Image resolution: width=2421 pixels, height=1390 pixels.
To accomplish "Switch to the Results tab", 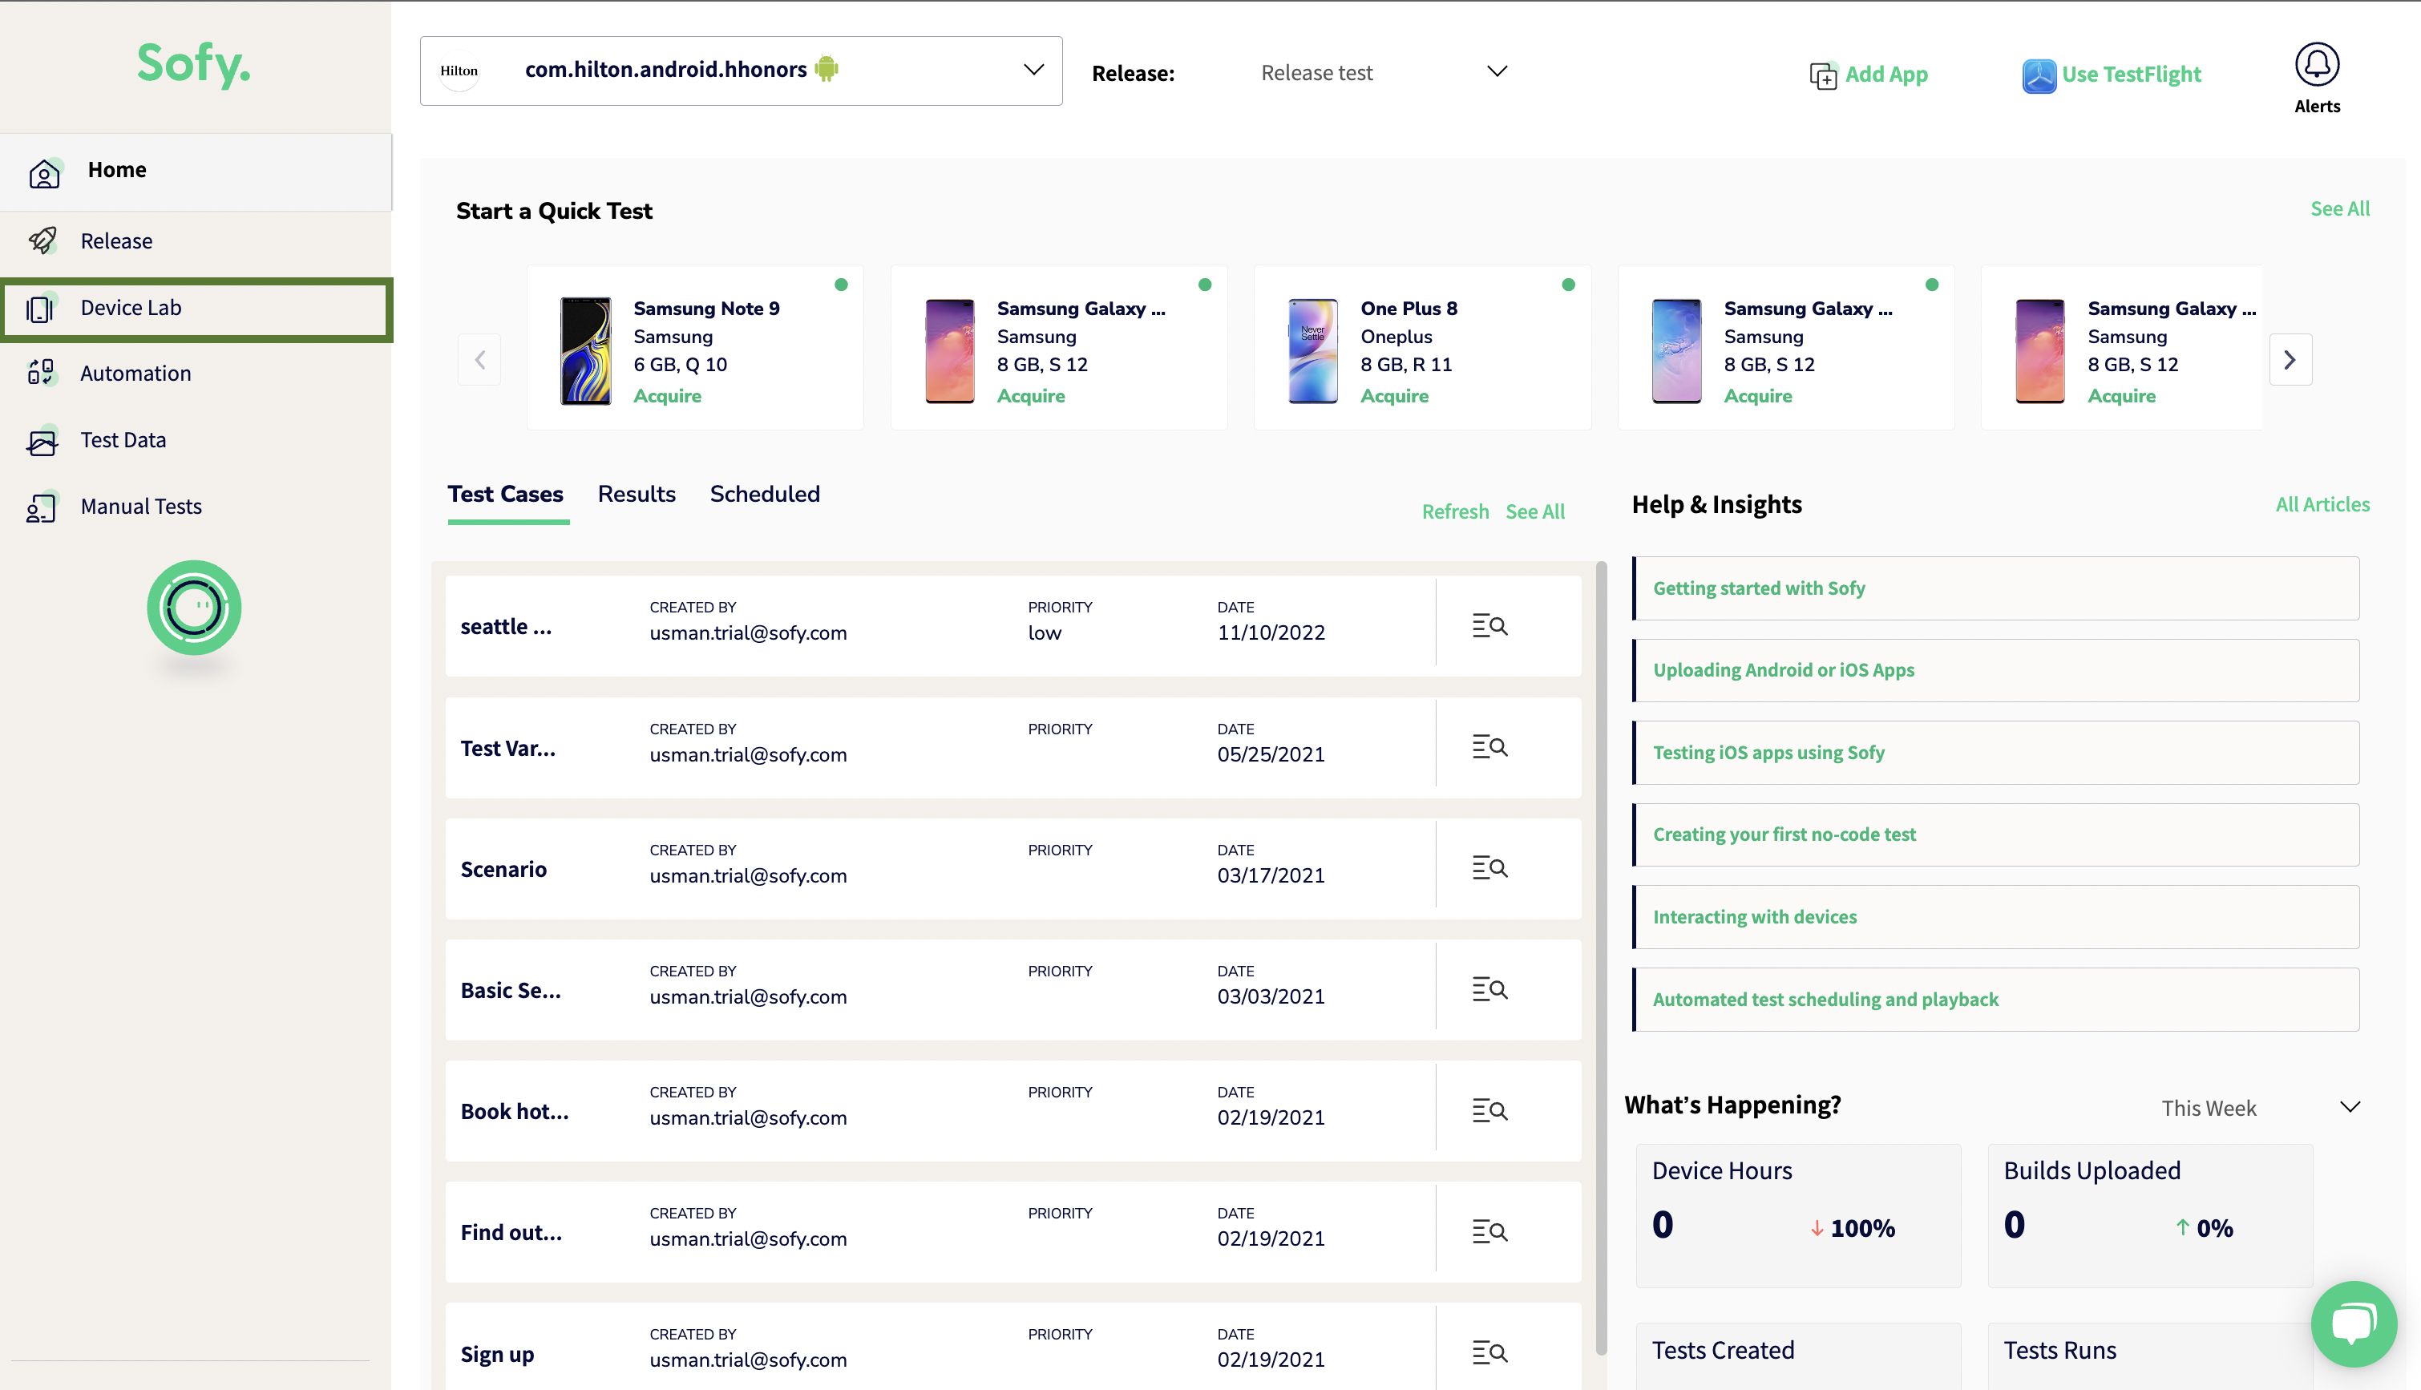I will point(637,495).
